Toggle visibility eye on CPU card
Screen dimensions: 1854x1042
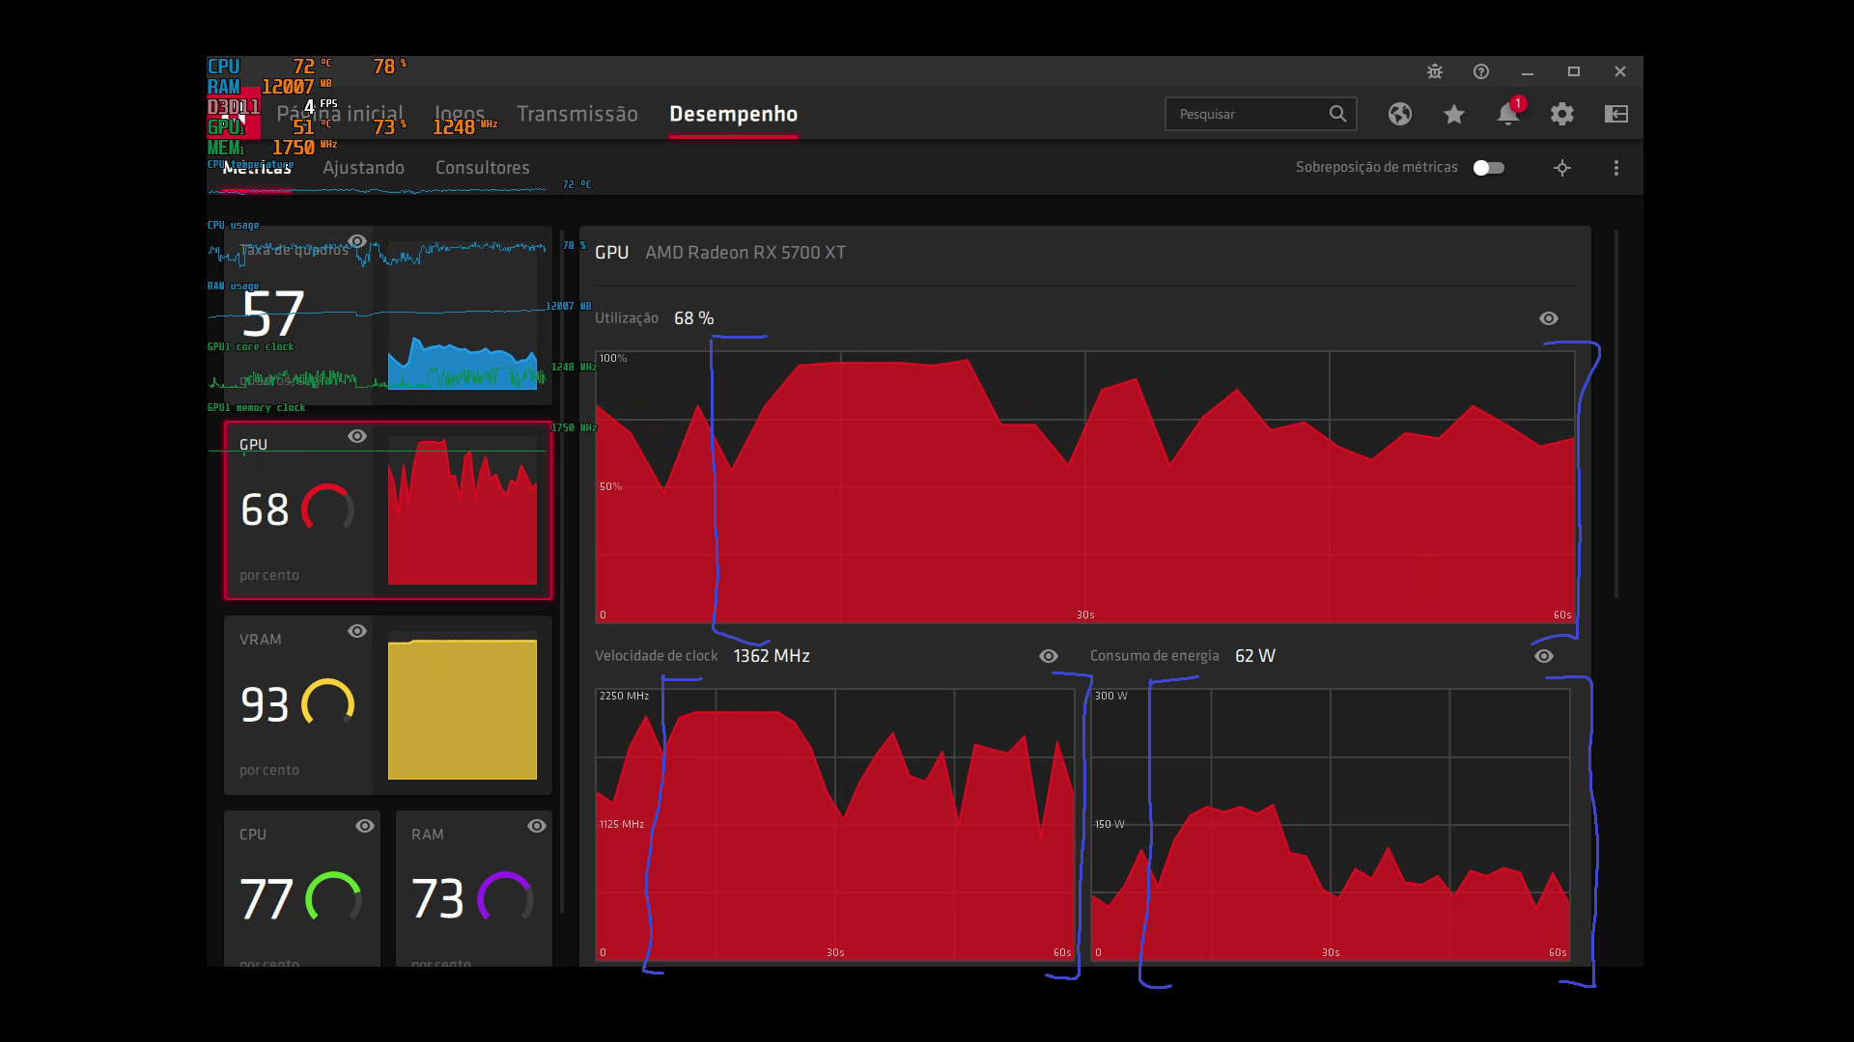(x=365, y=826)
